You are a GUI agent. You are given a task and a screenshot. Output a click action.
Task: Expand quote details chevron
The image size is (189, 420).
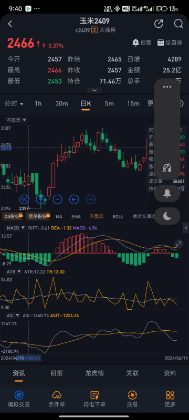94,90
